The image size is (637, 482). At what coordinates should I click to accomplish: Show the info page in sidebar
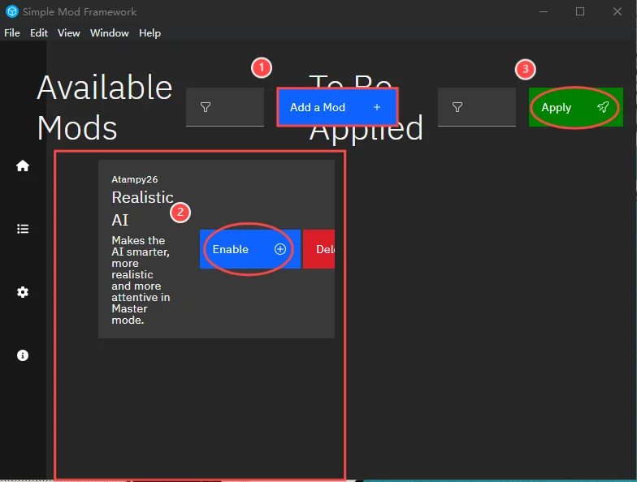point(23,355)
